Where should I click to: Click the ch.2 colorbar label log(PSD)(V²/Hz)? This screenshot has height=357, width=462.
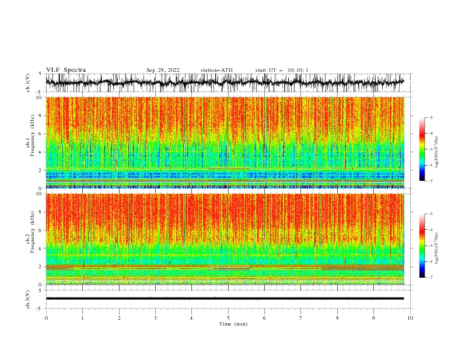point(437,249)
